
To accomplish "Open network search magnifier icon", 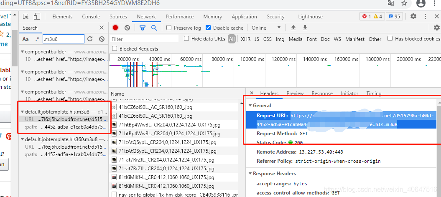I will [x=154, y=28].
